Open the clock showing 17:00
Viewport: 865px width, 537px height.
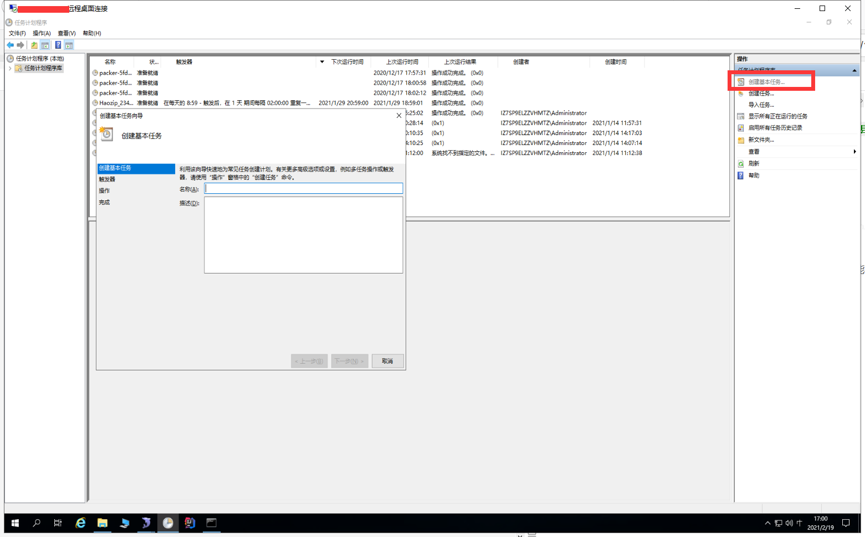click(x=821, y=523)
